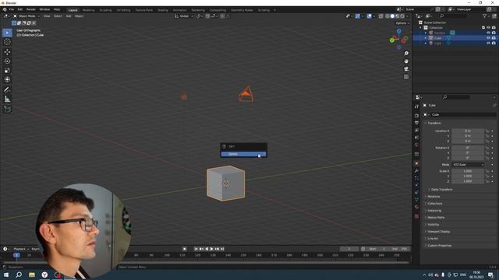The height and width of the screenshot is (280, 499).
Task: Open the Render menu
Action: pos(31,9)
